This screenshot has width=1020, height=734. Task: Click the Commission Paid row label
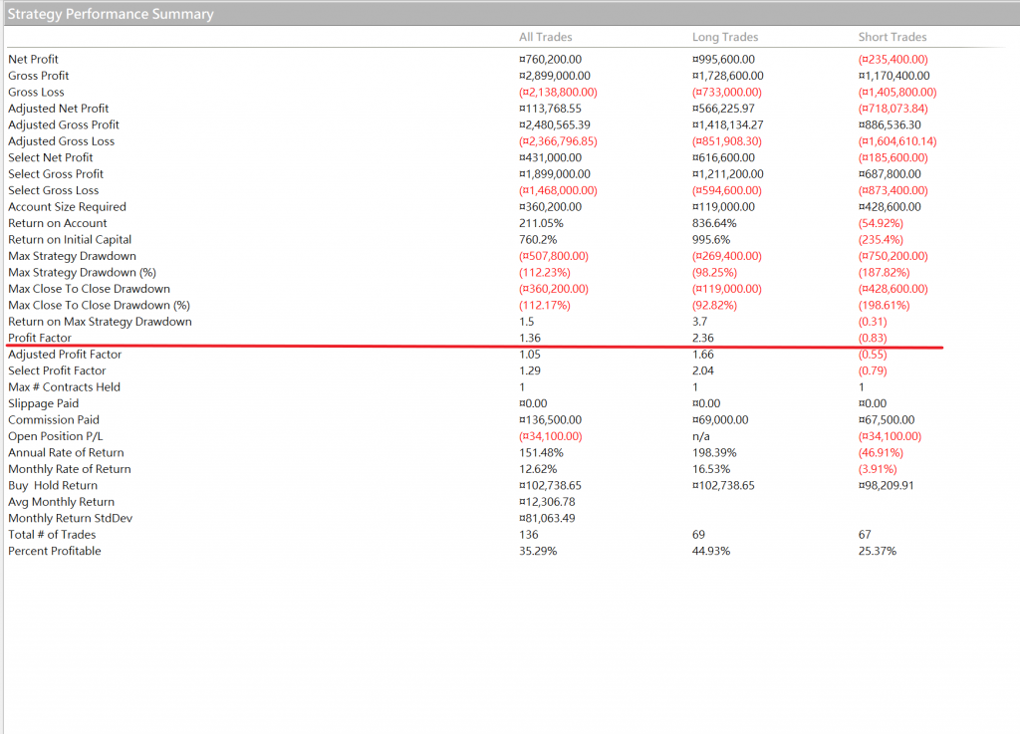click(x=52, y=420)
